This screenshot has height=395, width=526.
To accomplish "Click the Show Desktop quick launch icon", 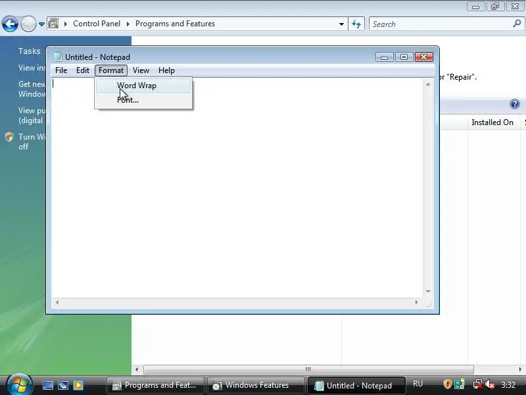I will 47,385.
